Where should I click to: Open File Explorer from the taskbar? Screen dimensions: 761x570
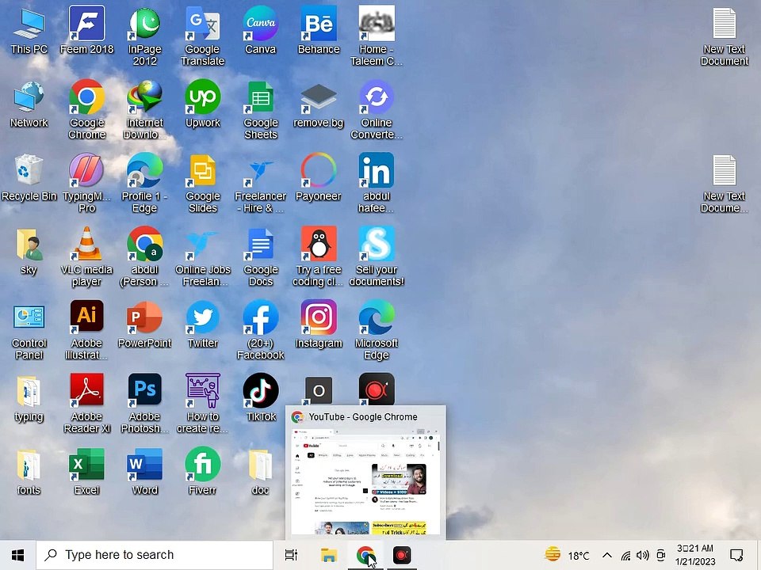tap(328, 555)
